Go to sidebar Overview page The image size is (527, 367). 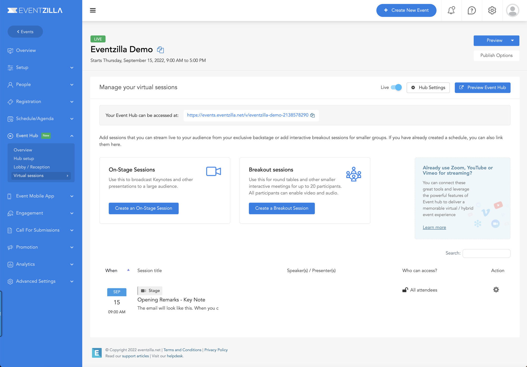26,51
